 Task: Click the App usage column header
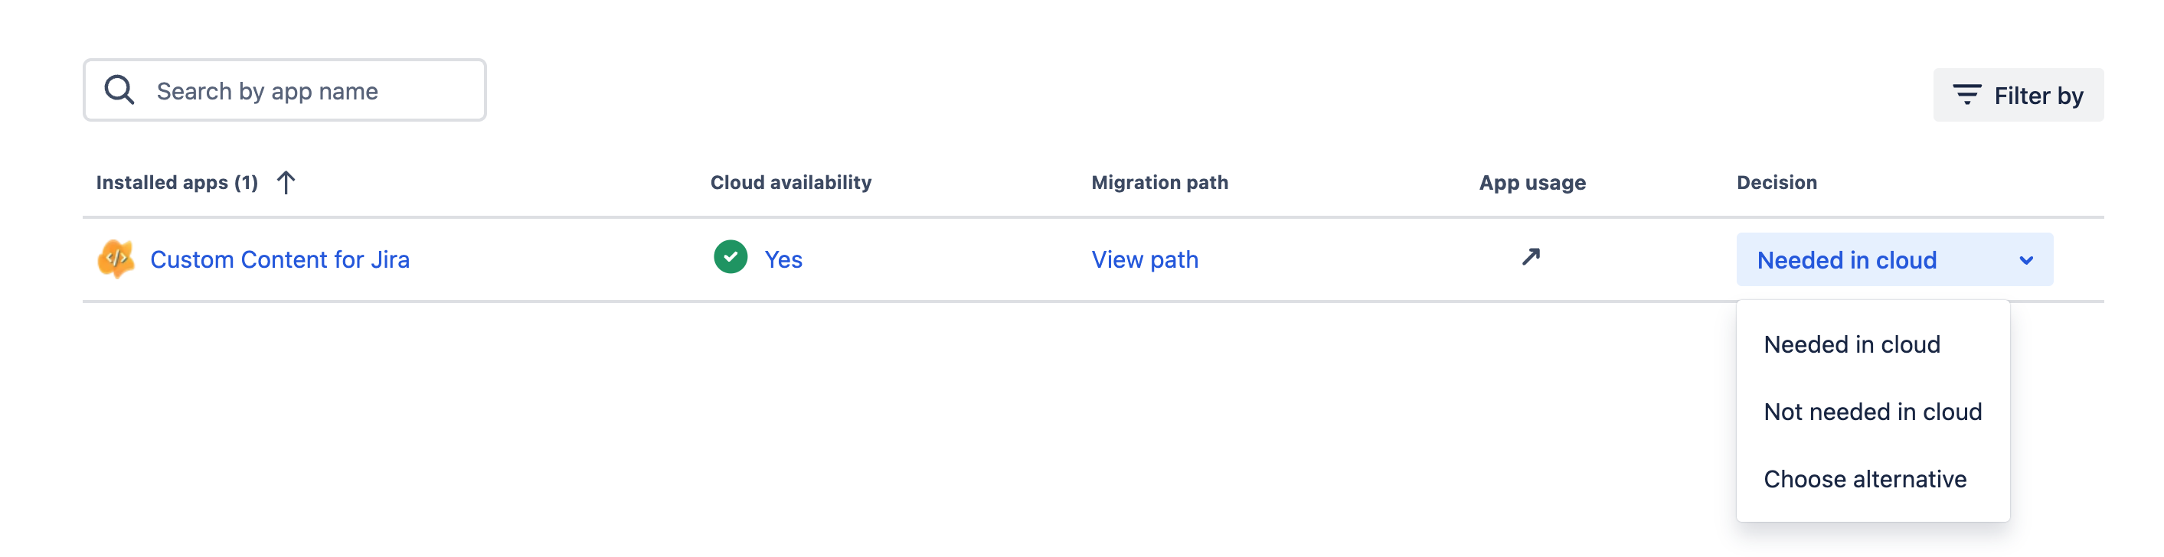pos(1532,183)
